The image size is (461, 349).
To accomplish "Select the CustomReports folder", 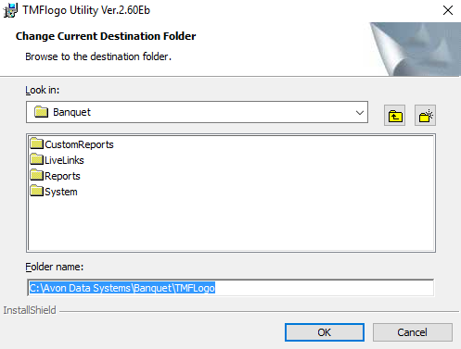I will pos(72,144).
